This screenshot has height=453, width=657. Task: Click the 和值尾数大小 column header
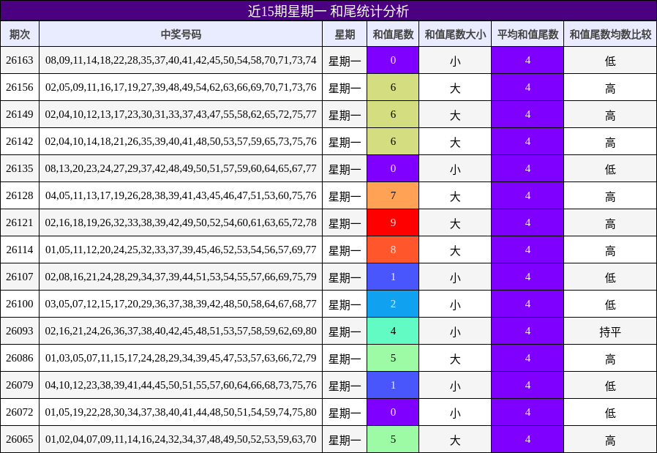(455, 34)
